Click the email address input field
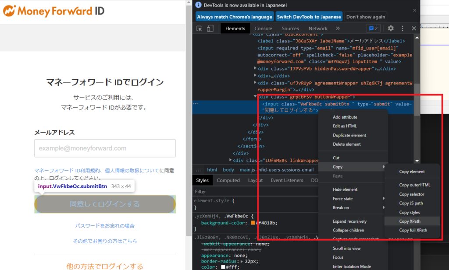449x270 pixels. tap(105, 148)
